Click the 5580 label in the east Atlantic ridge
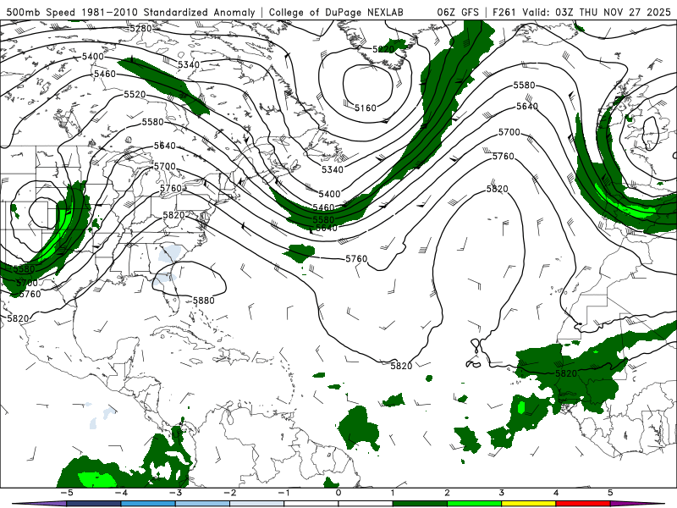 [524, 86]
